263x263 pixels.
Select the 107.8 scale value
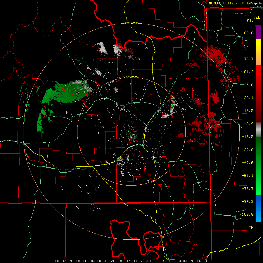click(248, 33)
